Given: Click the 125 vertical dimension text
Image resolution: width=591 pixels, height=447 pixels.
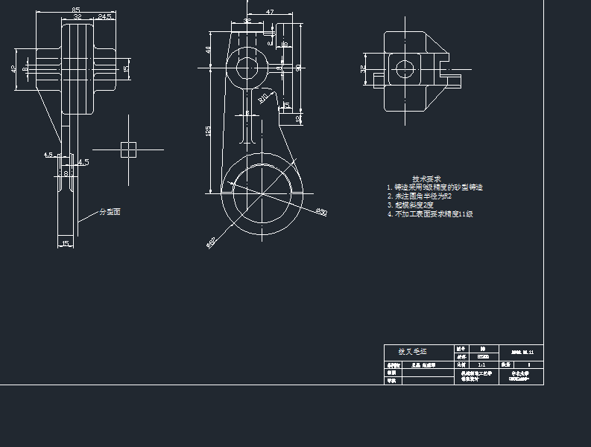Looking at the screenshot, I should 208,131.
